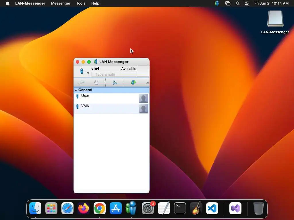Open Terminal from the dock
The height and width of the screenshot is (220, 294).
tap(180, 208)
